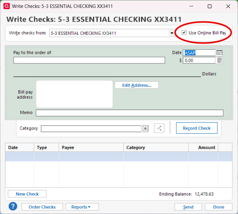This screenshot has height=214, width=238.
Task: Click Edit Address button
Action: pyautogui.click(x=136, y=85)
